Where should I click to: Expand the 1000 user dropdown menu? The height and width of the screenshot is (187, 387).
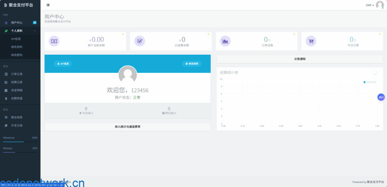coord(369,5)
